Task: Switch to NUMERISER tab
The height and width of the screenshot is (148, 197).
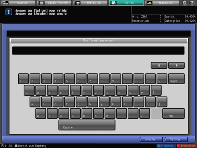Action: (162, 3)
